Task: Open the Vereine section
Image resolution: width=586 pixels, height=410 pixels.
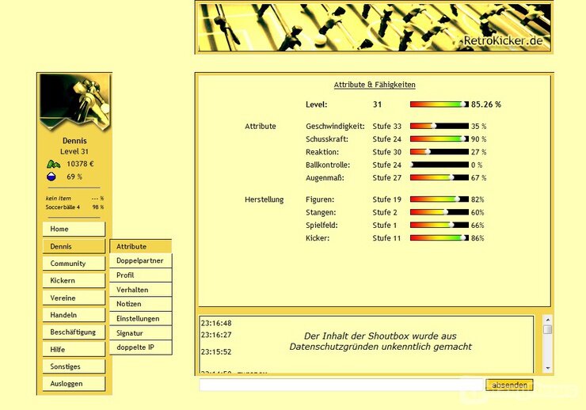Action: click(74, 298)
